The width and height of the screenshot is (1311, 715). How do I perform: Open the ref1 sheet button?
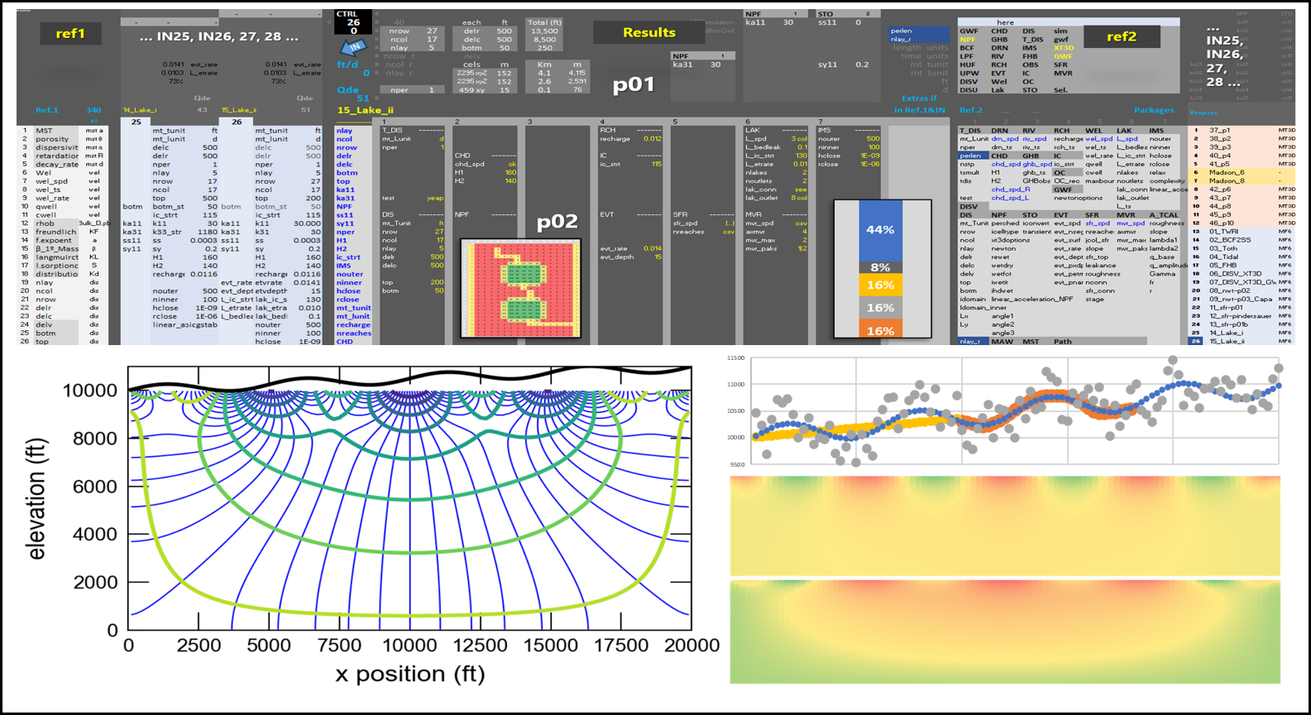click(x=70, y=34)
